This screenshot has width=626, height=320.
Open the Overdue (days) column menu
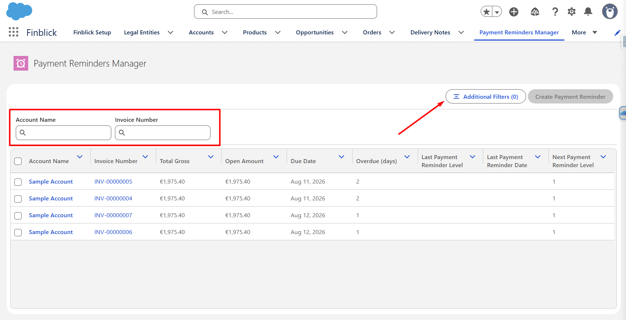(407, 157)
